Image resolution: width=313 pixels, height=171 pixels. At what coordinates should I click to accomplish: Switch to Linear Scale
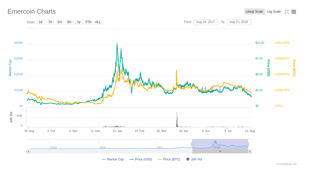click(254, 12)
